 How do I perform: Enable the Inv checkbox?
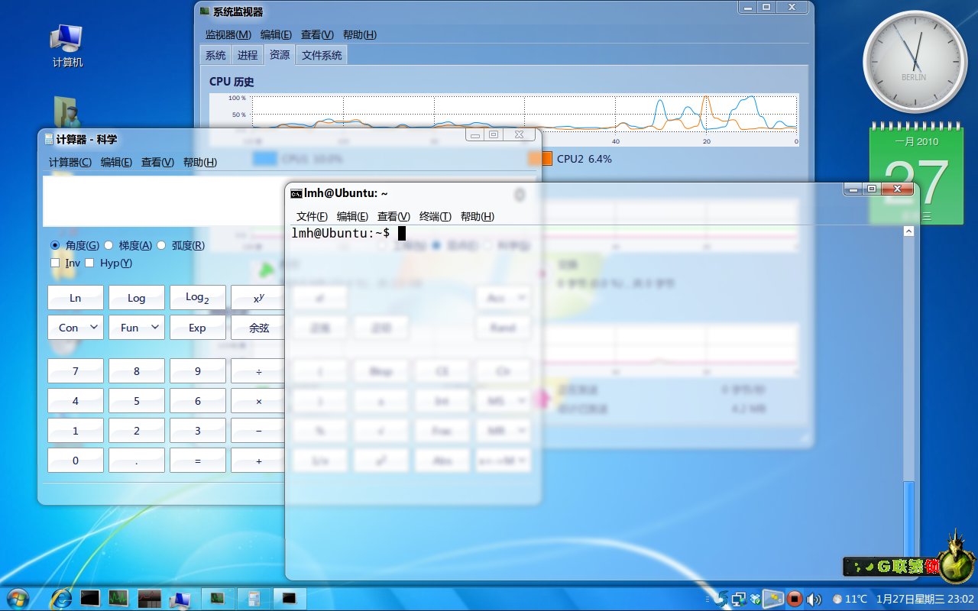pos(55,263)
